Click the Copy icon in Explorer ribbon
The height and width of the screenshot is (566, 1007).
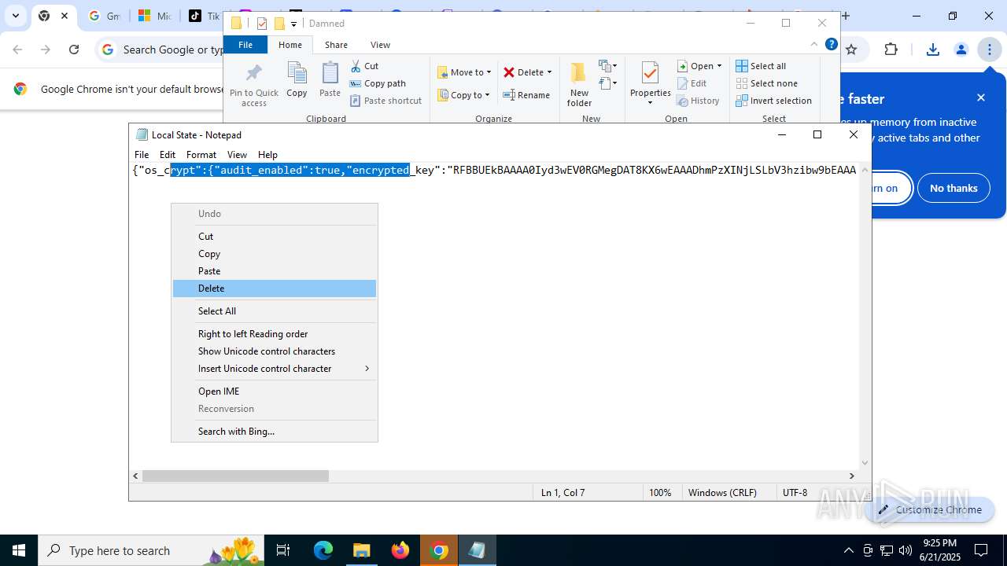tap(297, 79)
